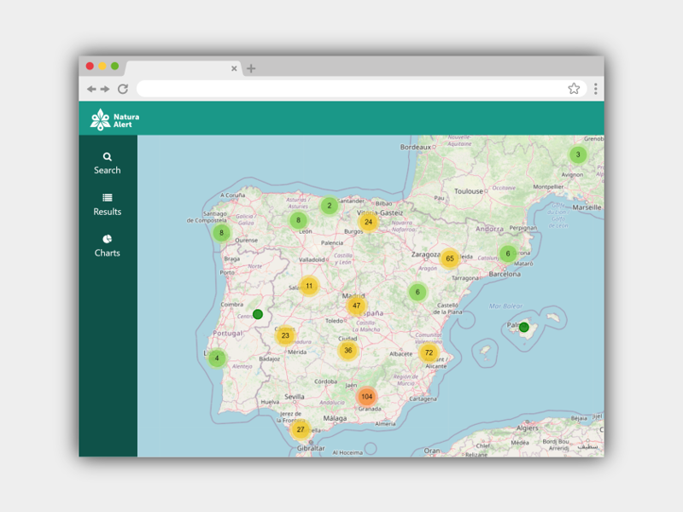Click the A Coruña label on the map

coord(232,195)
